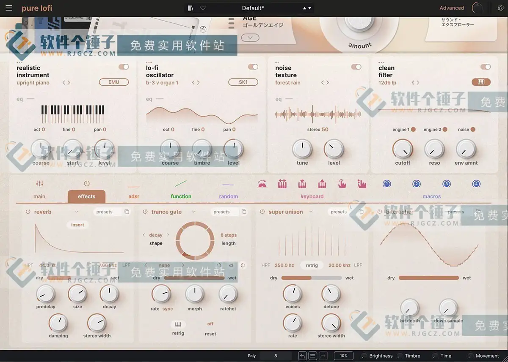The image size is (508, 362).
Task: Open the main tab
Action: coord(39,196)
